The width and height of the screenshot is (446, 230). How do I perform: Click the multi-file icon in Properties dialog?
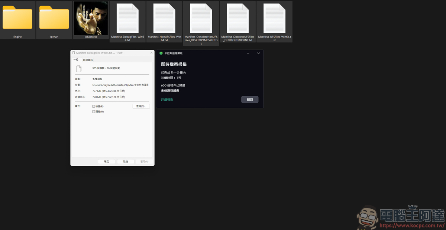click(78, 69)
